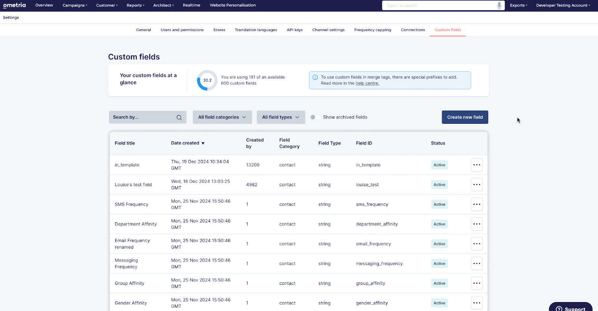The image size is (598, 311).
Task: Go to Overview in top navigation
Action: pyautogui.click(x=44, y=5)
